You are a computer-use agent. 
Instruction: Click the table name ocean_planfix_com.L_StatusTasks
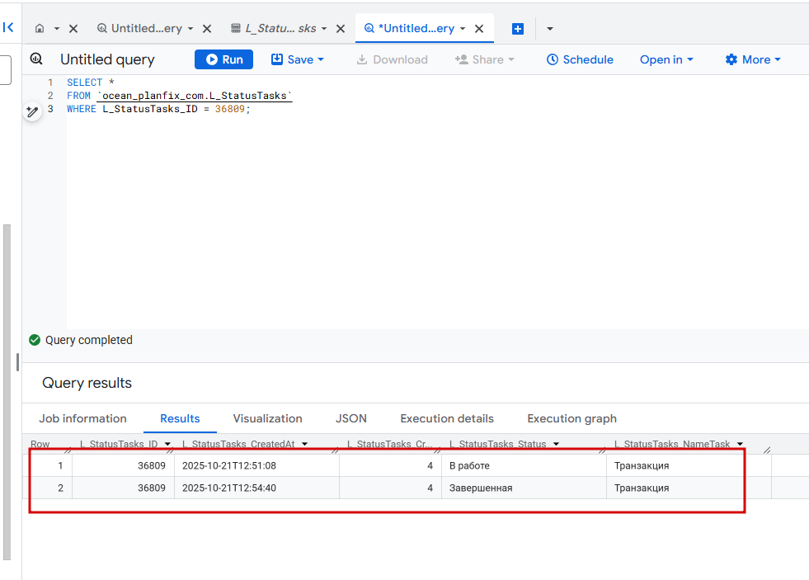click(x=195, y=96)
